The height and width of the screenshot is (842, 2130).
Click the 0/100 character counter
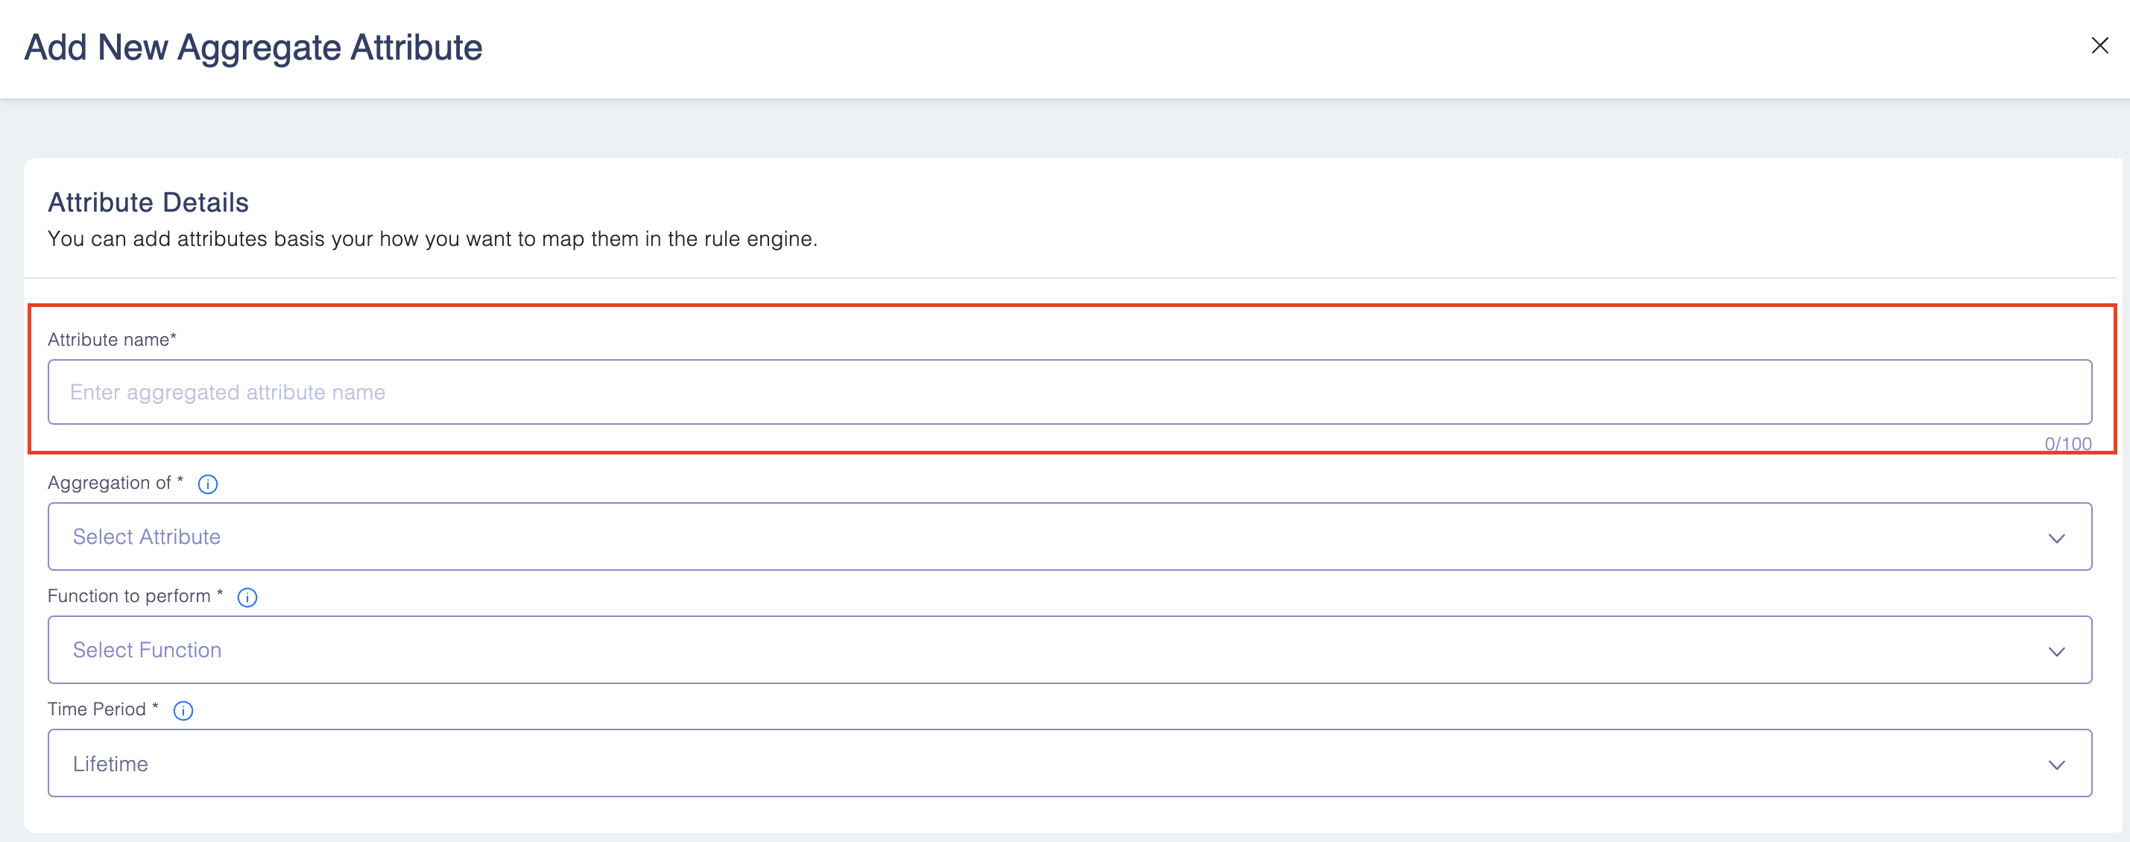pyautogui.click(x=2067, y=443)
